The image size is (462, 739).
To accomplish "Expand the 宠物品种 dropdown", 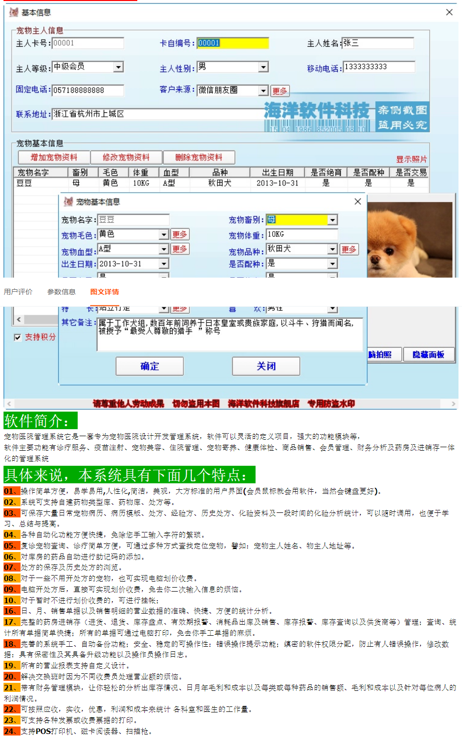I will click(x=332, y=249).
